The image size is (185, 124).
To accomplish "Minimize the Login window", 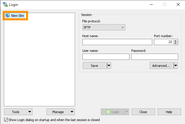I will [151, 5].
